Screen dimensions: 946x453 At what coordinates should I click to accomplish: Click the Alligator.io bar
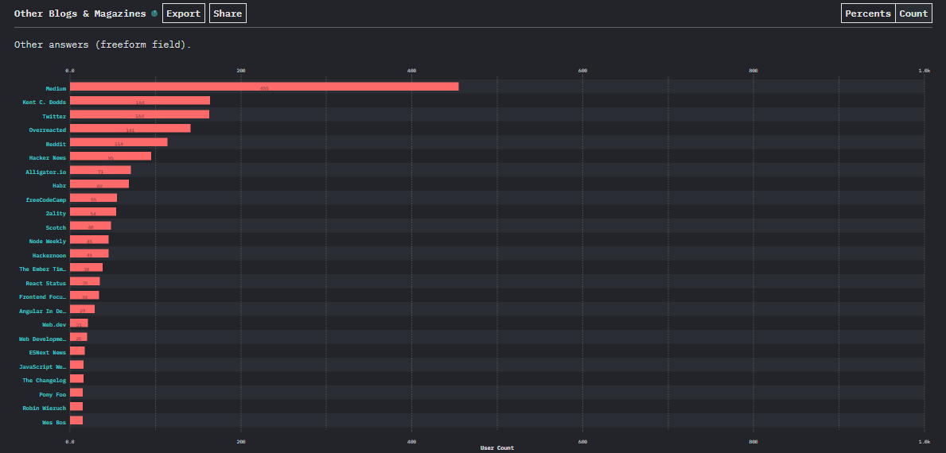100,170
